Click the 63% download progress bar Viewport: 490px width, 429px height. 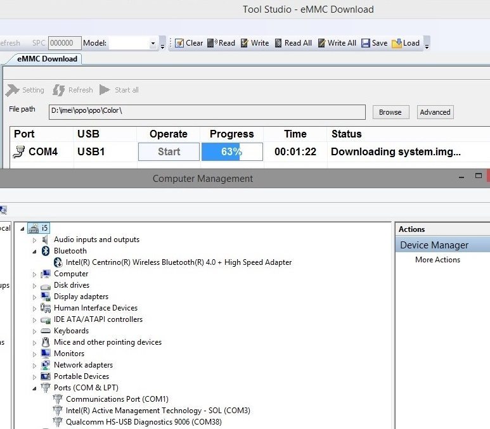click(x=231, y=152)
